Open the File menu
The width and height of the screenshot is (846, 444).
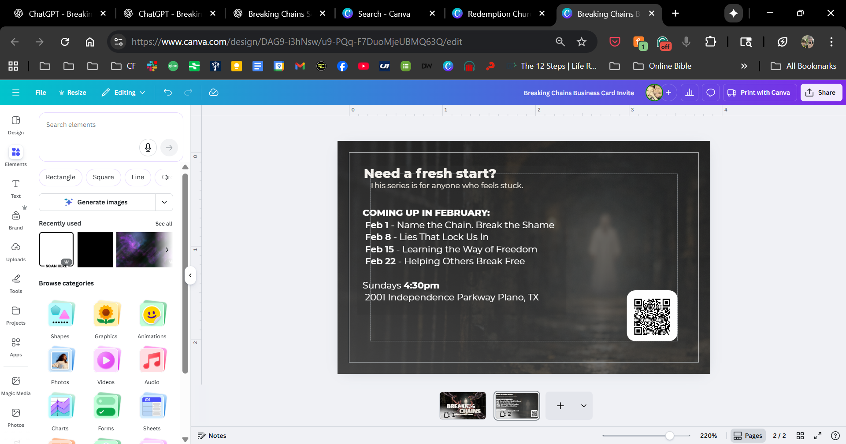click(x=41, y=92)
